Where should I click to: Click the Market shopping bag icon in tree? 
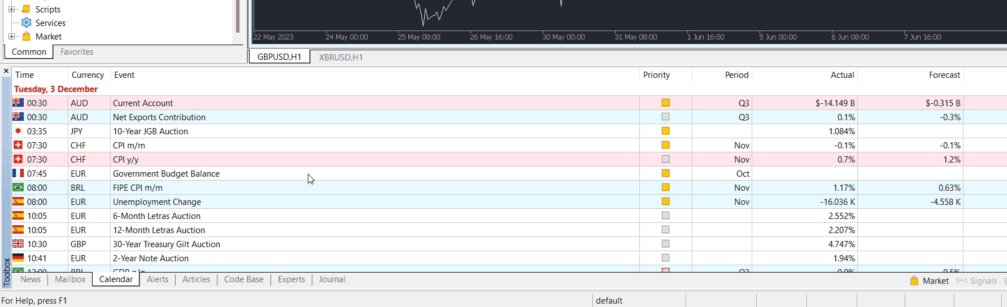26,37
